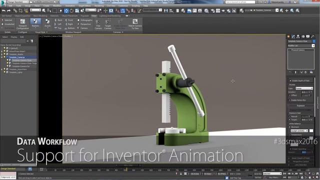
Task: Switch viewport to Back view
Action: 58,20
